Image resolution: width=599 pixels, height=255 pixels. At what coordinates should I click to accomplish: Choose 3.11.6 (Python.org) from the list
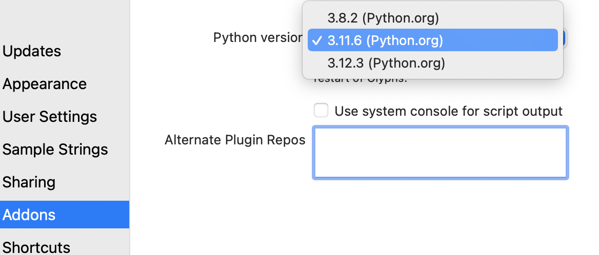point(432,40)
